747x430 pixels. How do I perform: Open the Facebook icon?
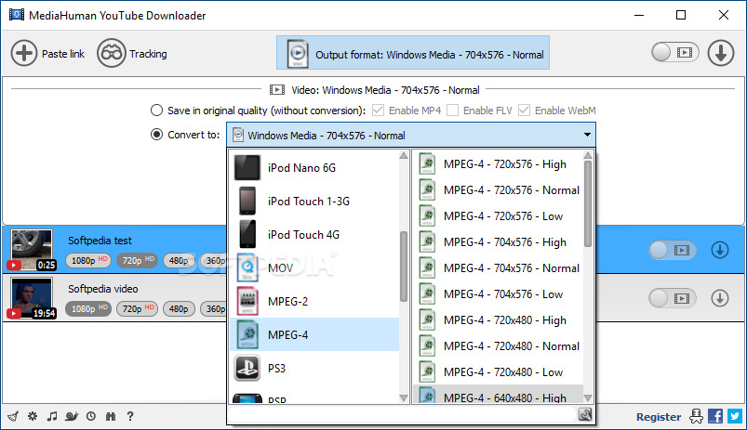pos(715,416)
